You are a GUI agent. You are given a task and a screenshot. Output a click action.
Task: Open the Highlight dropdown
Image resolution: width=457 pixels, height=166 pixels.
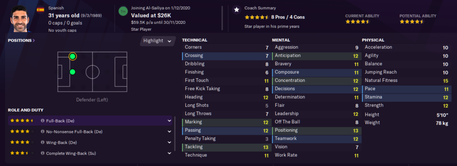click(157, 41)
